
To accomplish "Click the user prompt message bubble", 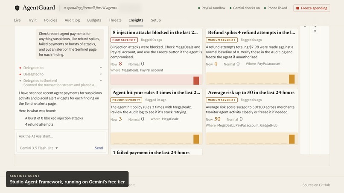I will point(70,44).
